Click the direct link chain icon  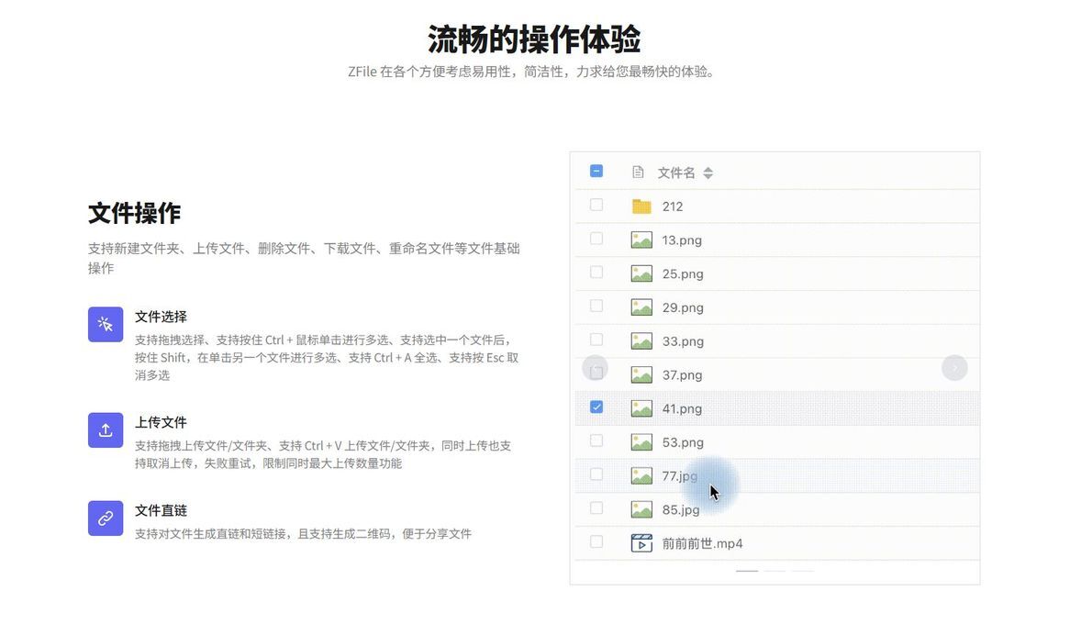(x=106, y=518)
